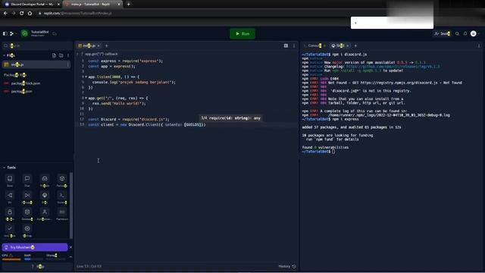Run the project with the Run button
The height and width of the screenshot is (273, 485).
(242, 33)
